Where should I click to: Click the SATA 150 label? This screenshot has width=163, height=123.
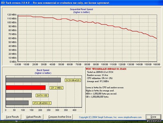click(42, 95)
